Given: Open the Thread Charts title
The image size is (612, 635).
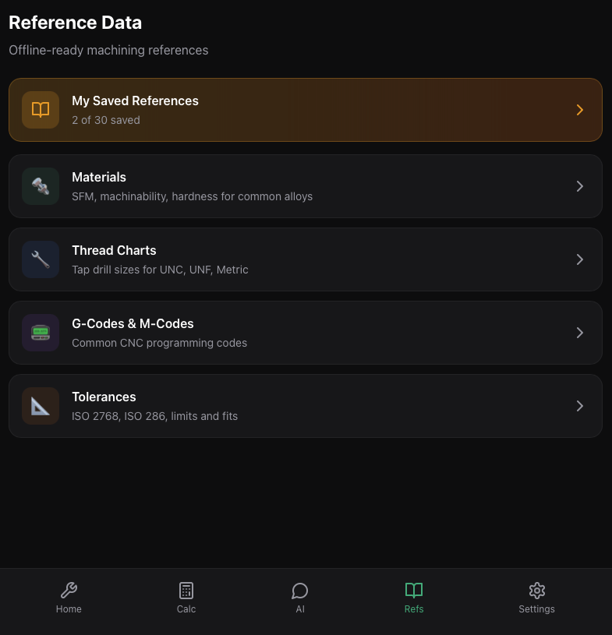Looking at the screenshot, I should (114, 251).
